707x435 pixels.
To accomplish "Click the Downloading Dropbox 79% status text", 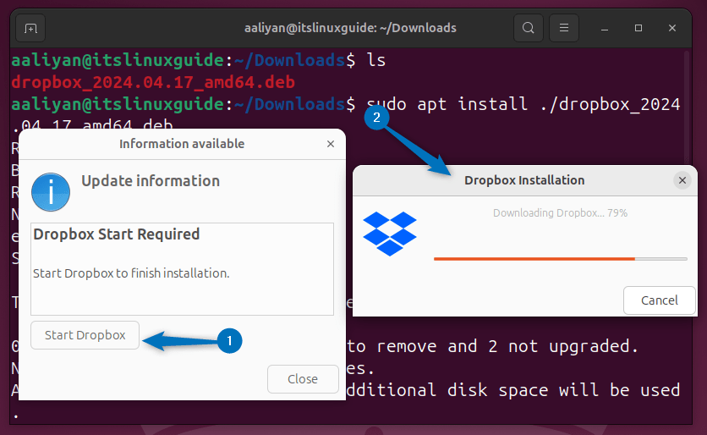I will tap(560, 213).
